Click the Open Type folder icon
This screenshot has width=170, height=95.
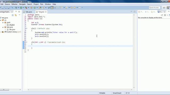[40, 8]
